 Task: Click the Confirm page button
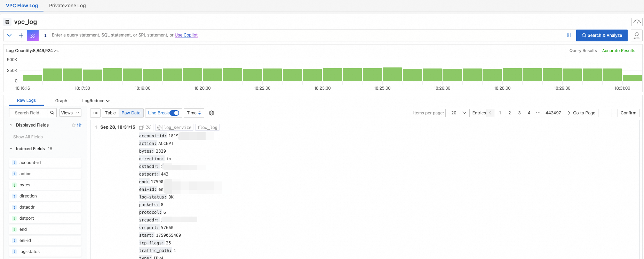coord(628,113)
